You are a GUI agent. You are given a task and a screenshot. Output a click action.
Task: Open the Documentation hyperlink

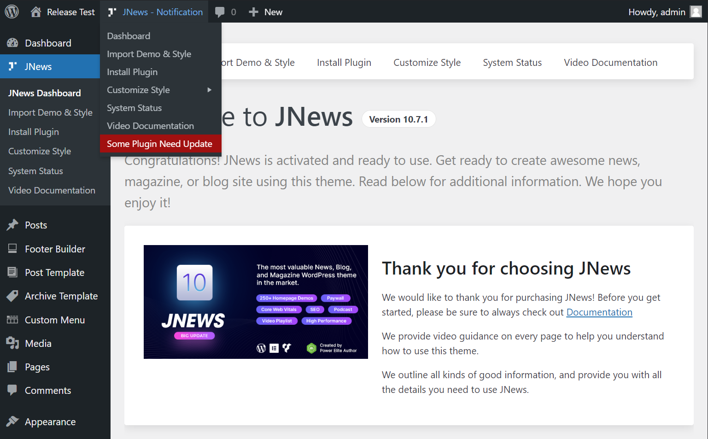coord(599,312)
